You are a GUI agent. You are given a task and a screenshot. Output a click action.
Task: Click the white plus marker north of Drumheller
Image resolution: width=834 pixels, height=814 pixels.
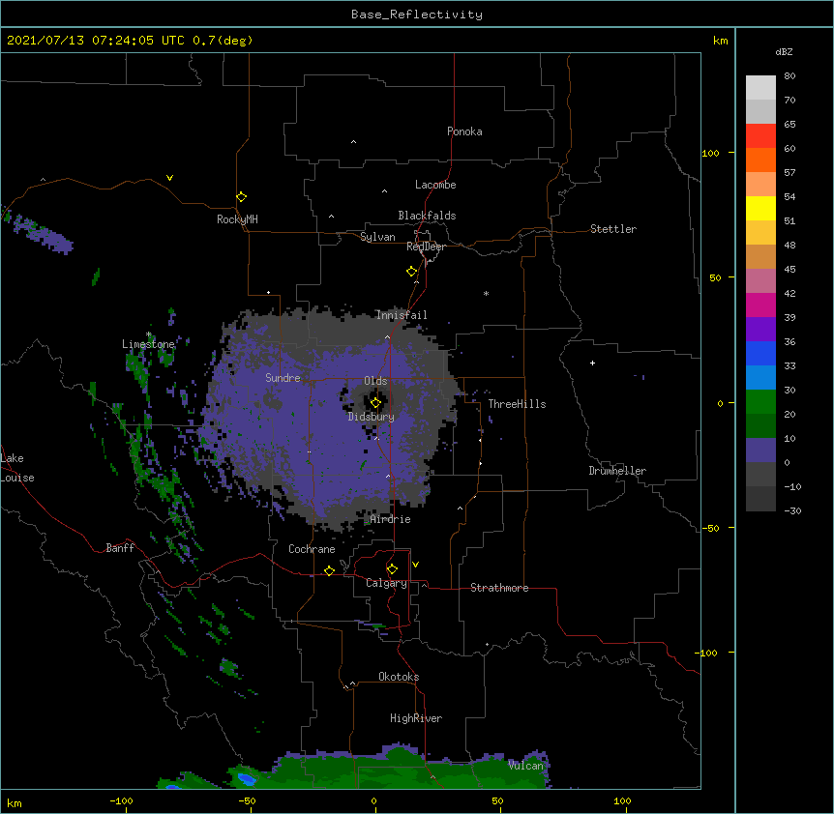click(592, 363)
